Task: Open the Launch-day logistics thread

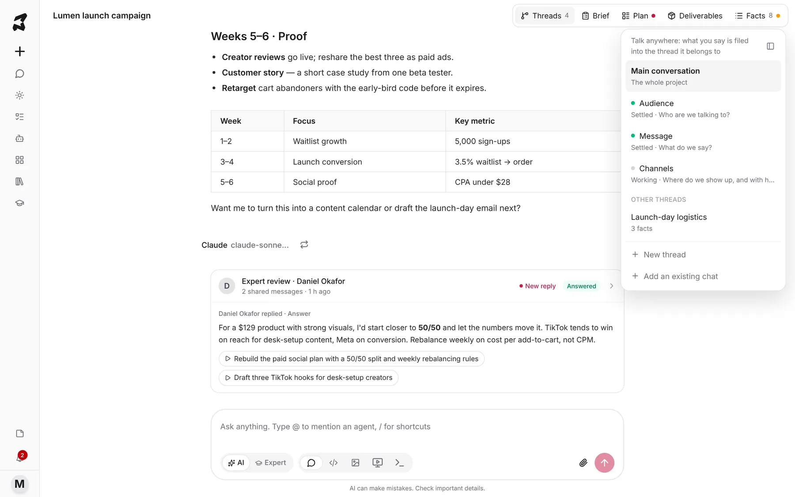Action: click(x=703, y=222)
